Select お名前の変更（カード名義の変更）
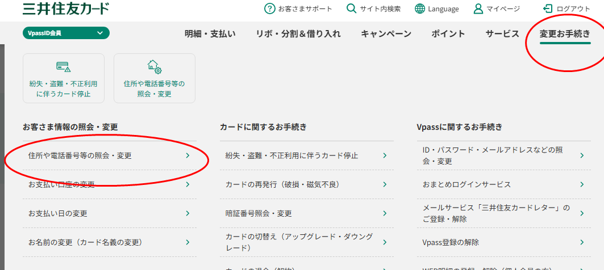 (110, 242)
